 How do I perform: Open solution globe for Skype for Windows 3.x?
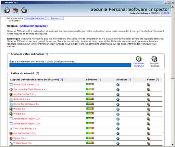(x=118, y=104)
